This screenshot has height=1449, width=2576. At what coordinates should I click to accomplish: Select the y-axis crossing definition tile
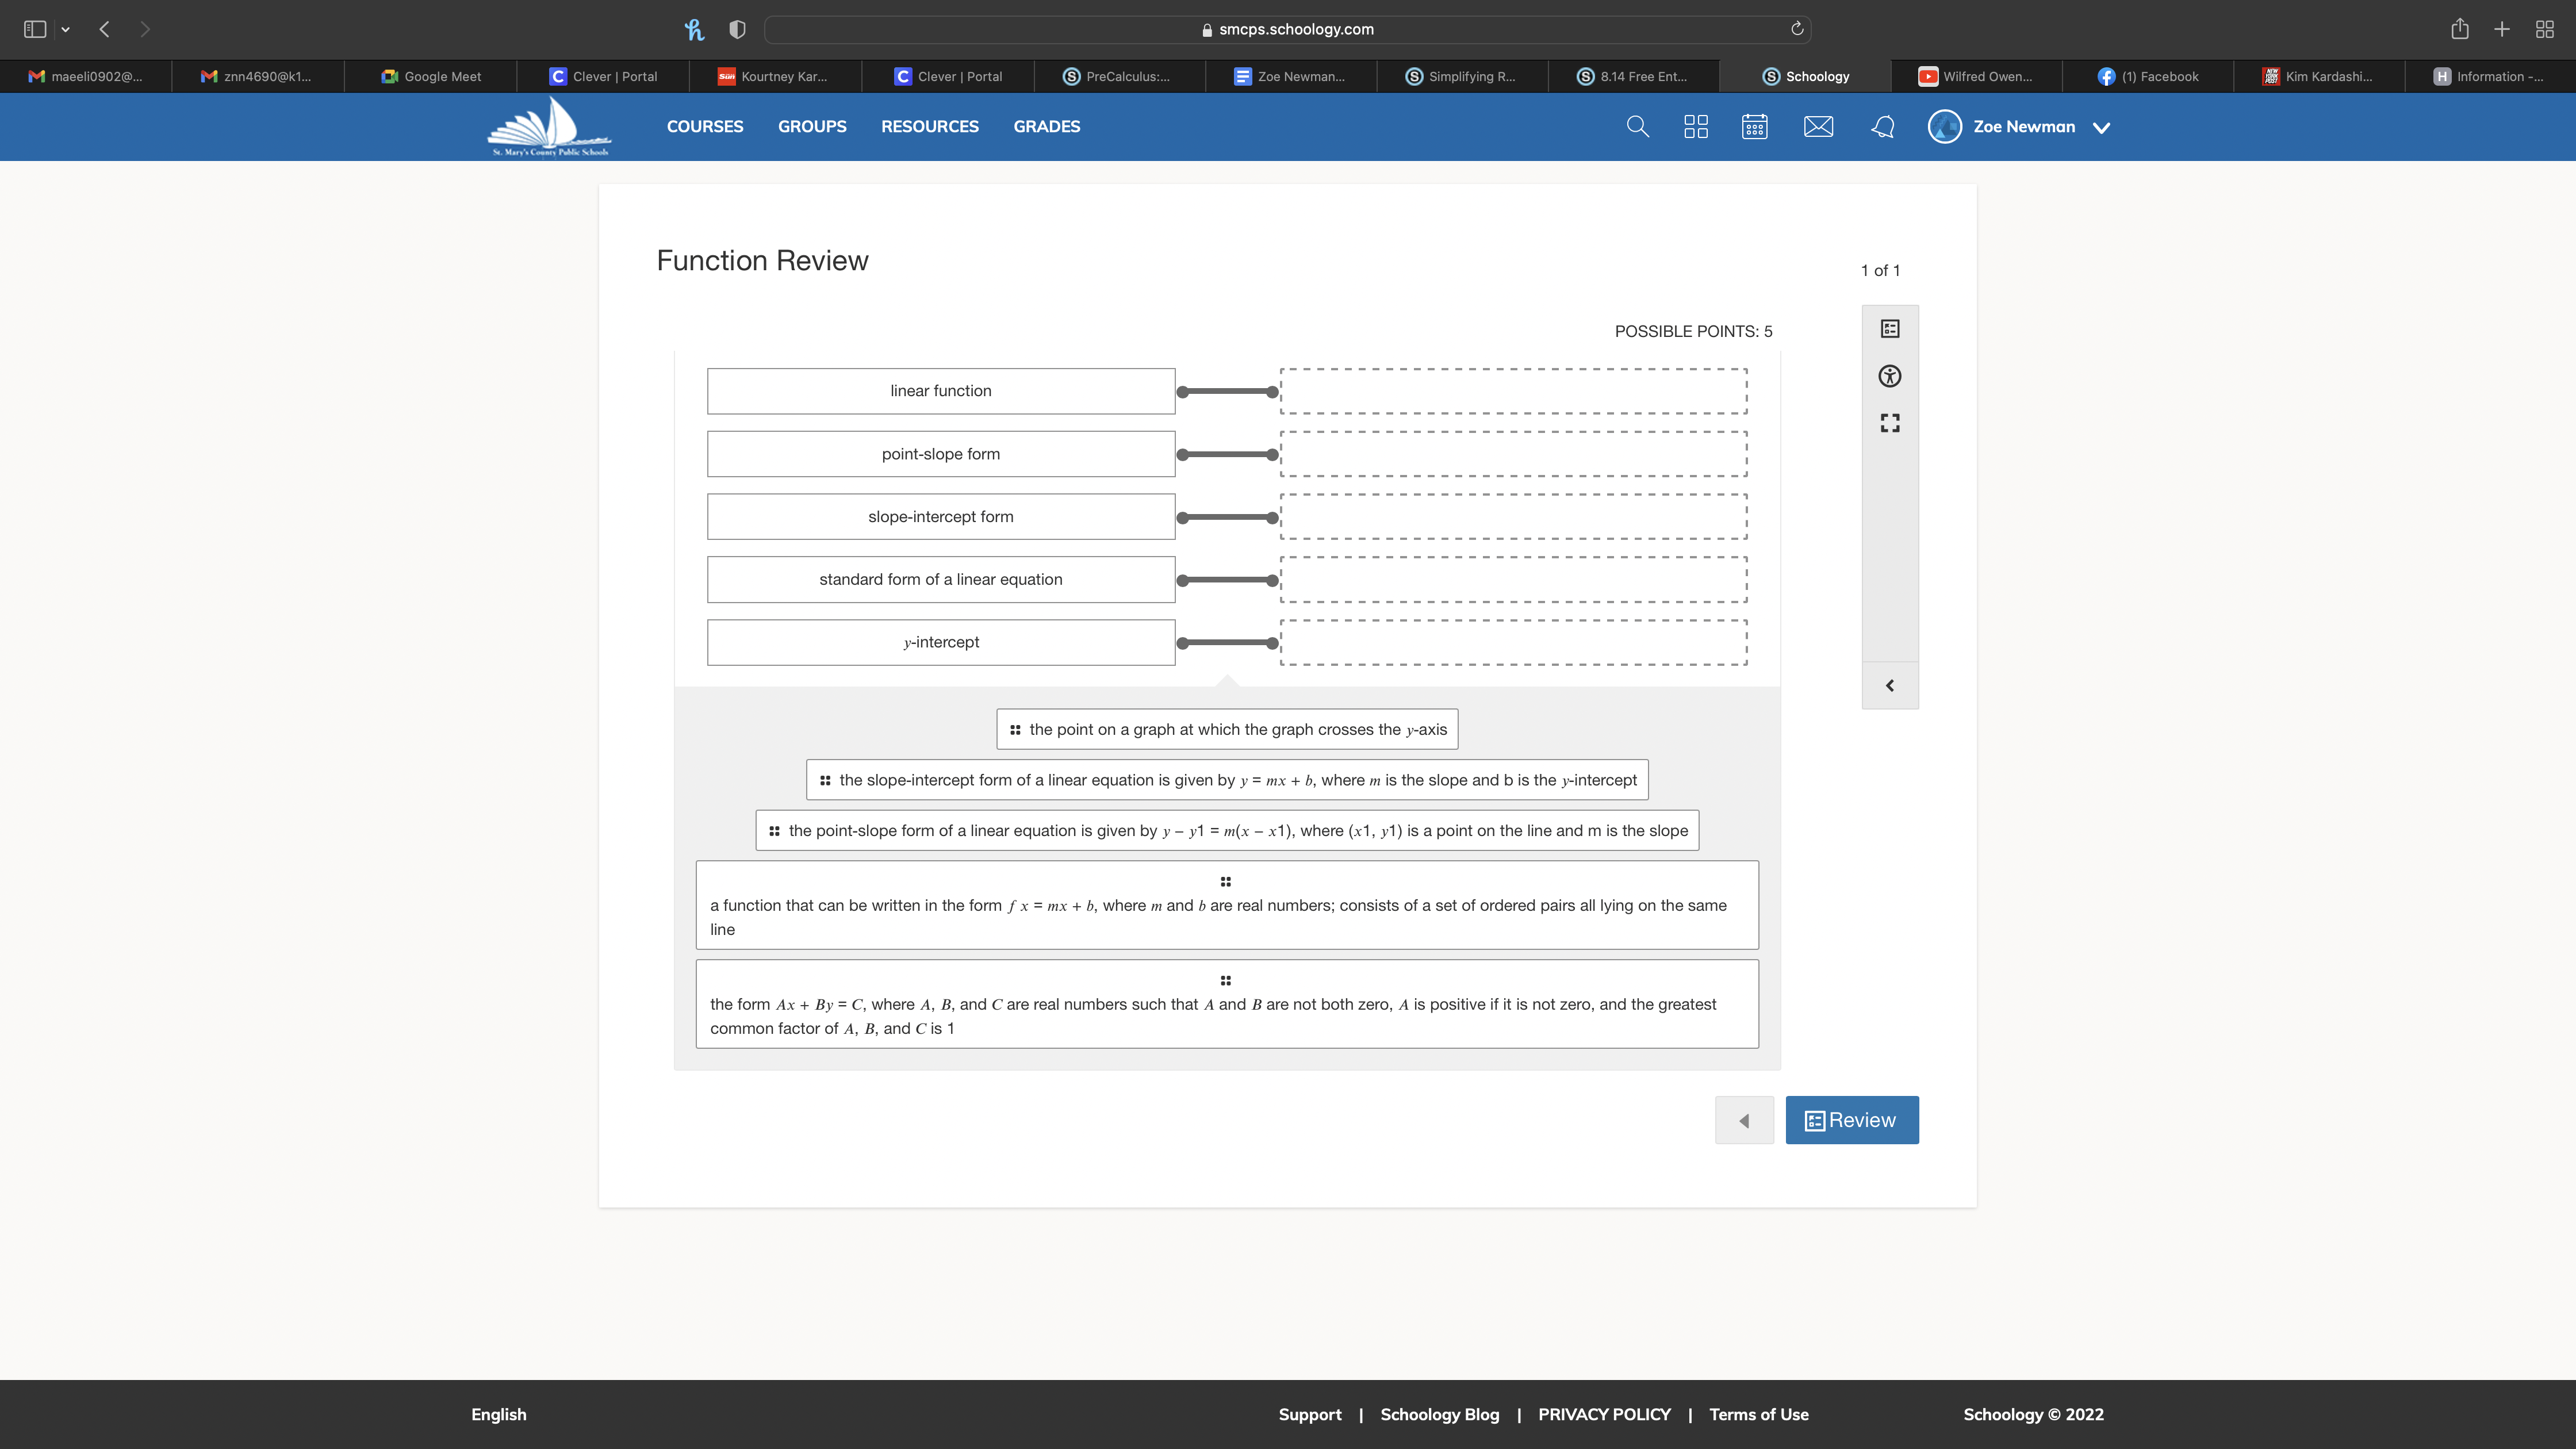tap(1227, 729)
